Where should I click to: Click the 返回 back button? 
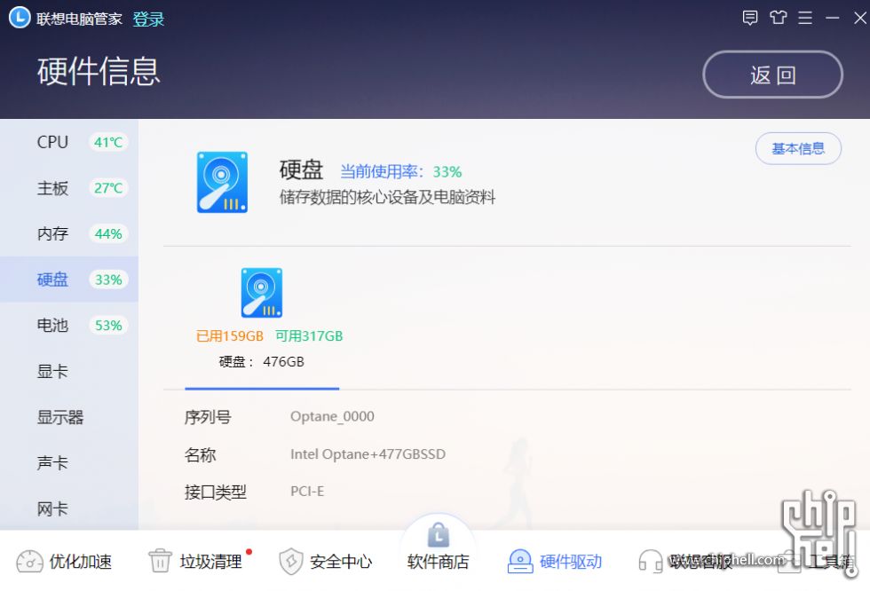click(772, 75)
